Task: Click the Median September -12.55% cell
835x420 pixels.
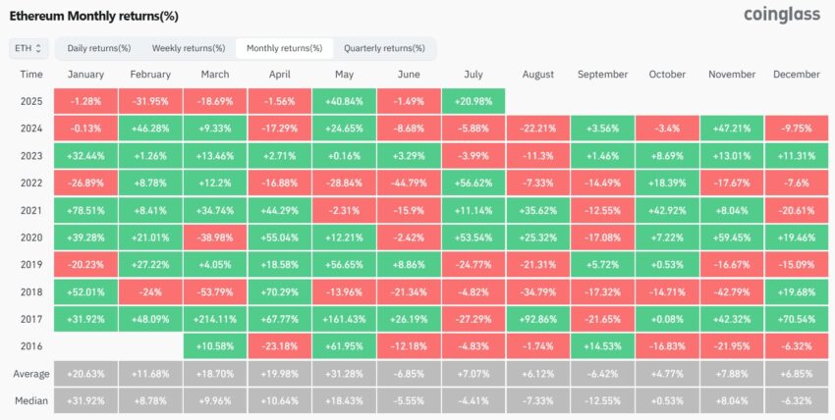Action: coord(602,400)
